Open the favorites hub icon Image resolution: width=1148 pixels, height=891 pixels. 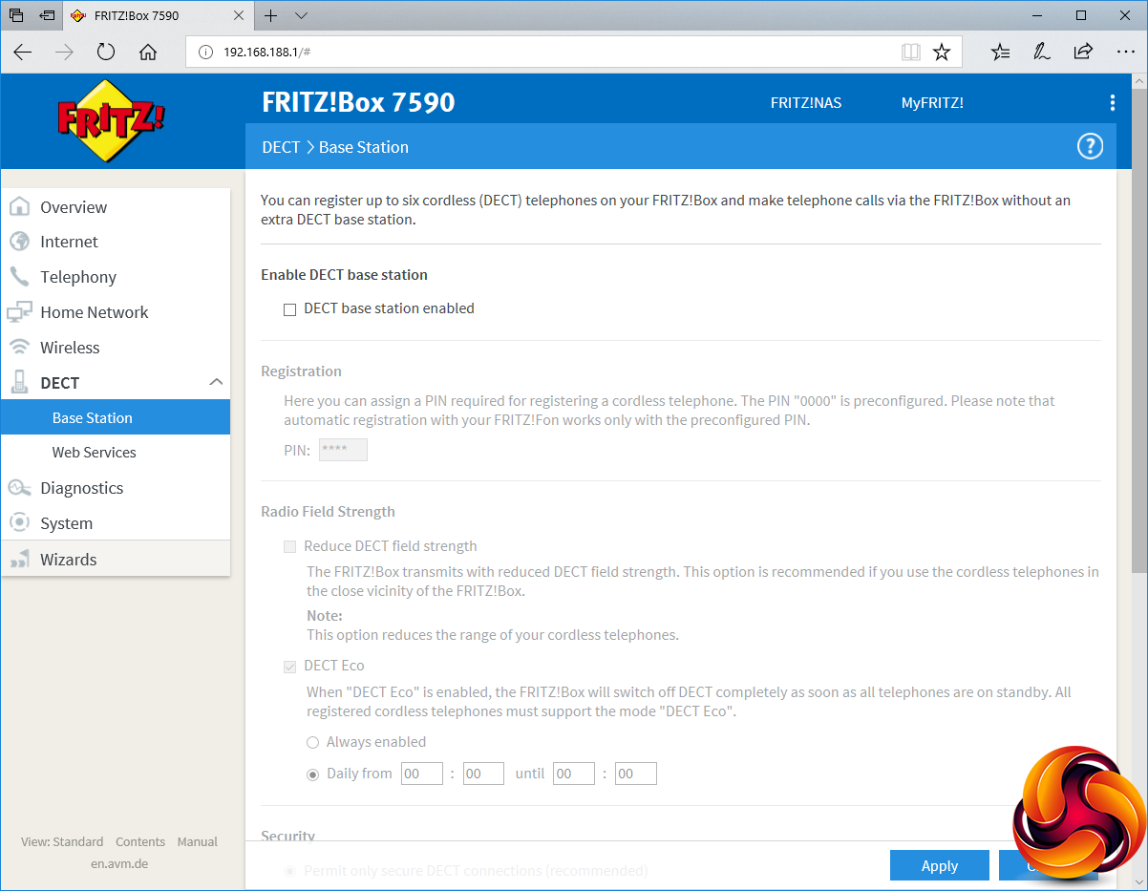coord(1000,52)
